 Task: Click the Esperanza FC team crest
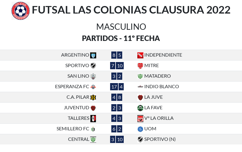click(93, 87)
